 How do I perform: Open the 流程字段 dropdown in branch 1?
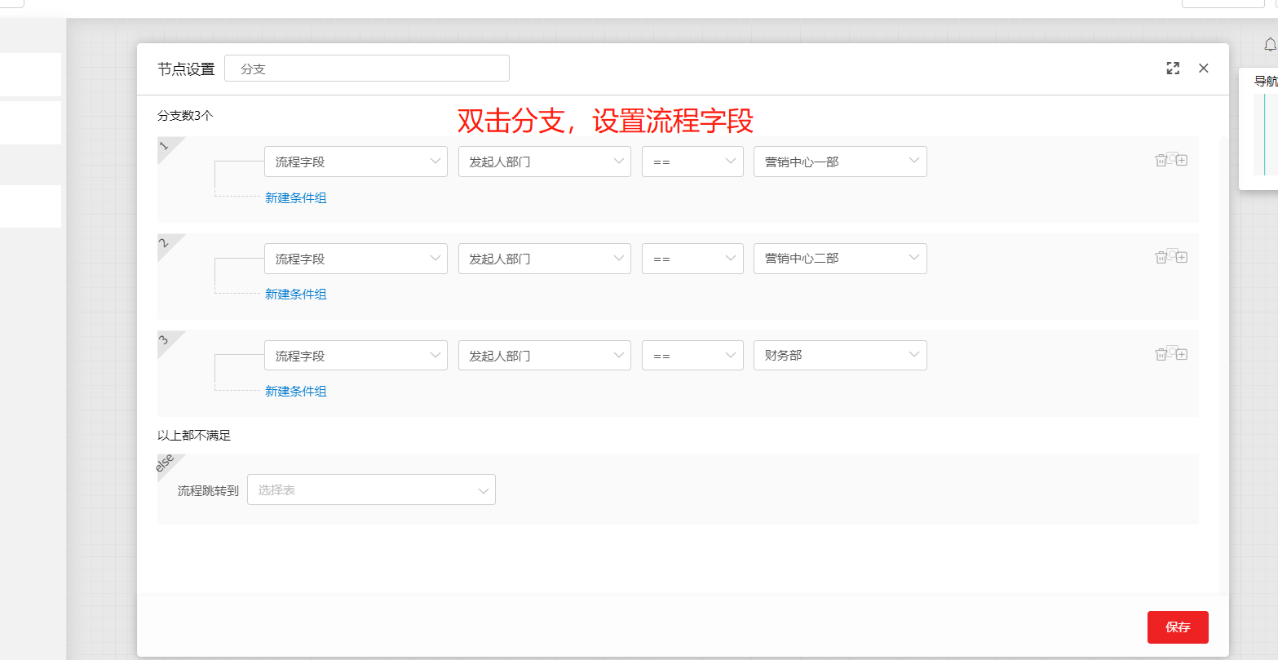[x=356, y=161]
